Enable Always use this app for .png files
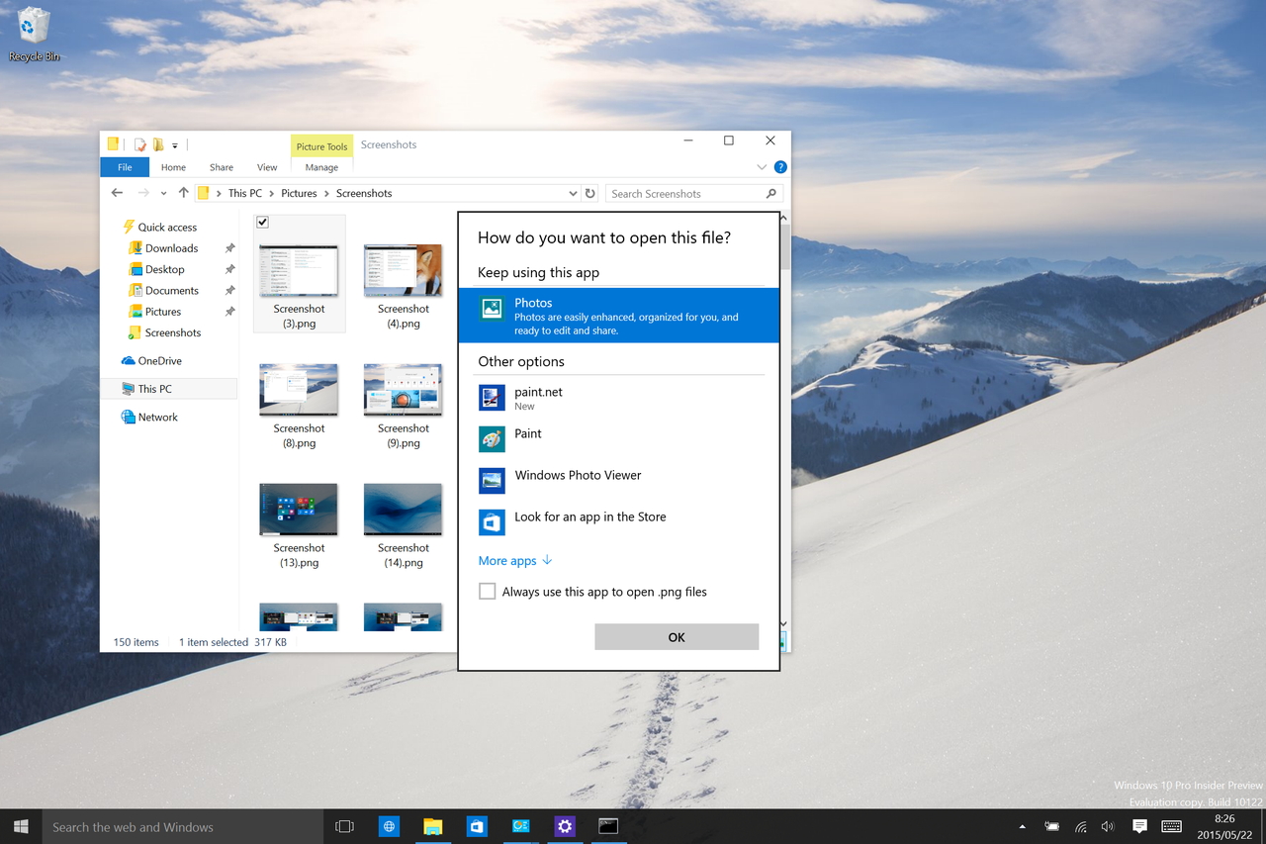The width and height of the screenshot is (1266, 844). (x=487, y=592)
